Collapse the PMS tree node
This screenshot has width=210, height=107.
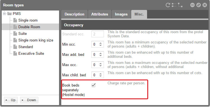[x=4, y=14]
